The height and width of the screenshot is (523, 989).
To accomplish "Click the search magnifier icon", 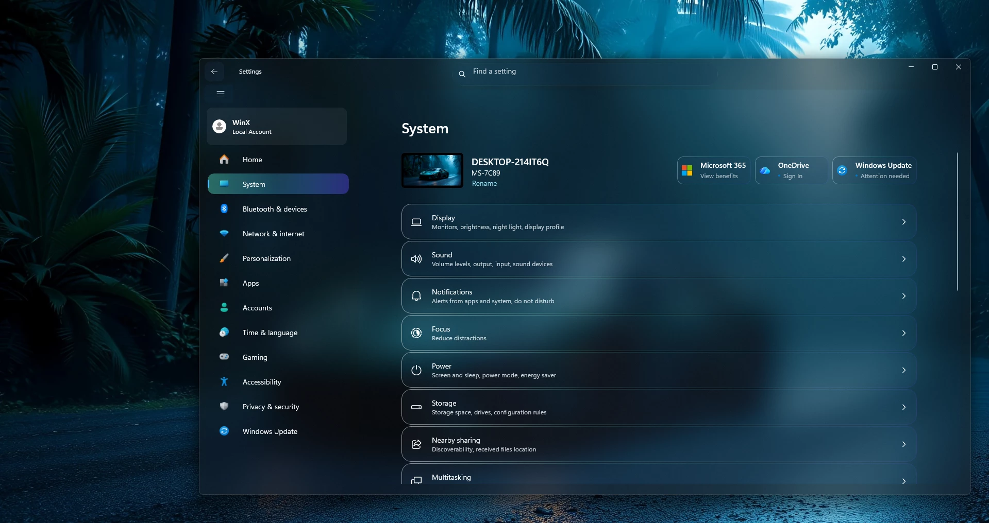I will [x=462, y=74].
